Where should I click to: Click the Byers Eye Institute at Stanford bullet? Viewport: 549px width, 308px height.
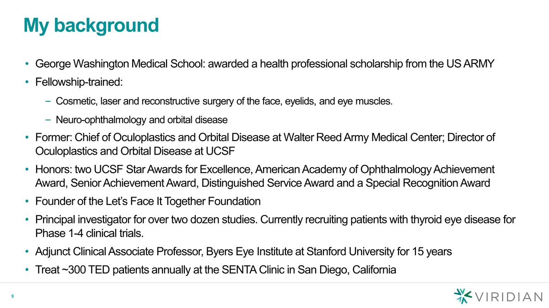pos(244,252)
